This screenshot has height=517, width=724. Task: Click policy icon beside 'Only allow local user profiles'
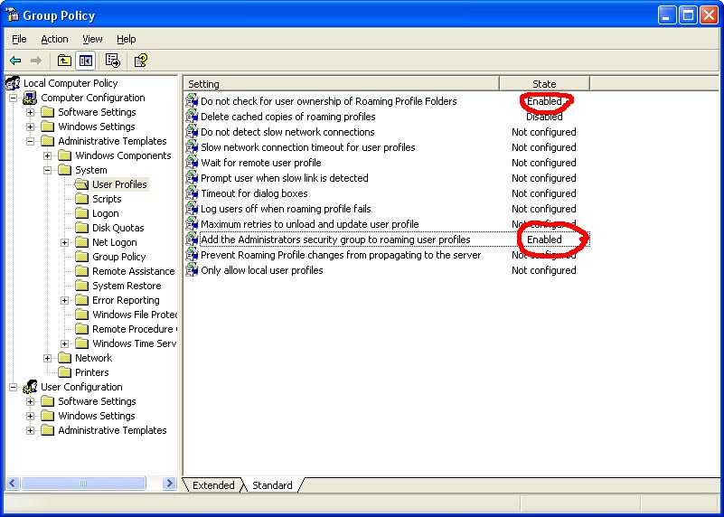click(192, 270)
